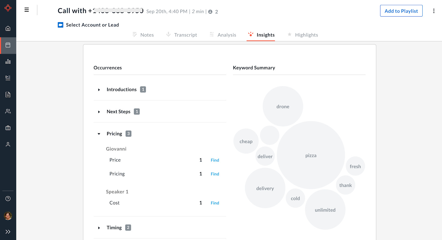Image resolution: width=442 pixels, height=240 pixels.
Task: Click the calendar icon in sidebar
Action: [x=8, y=45]
